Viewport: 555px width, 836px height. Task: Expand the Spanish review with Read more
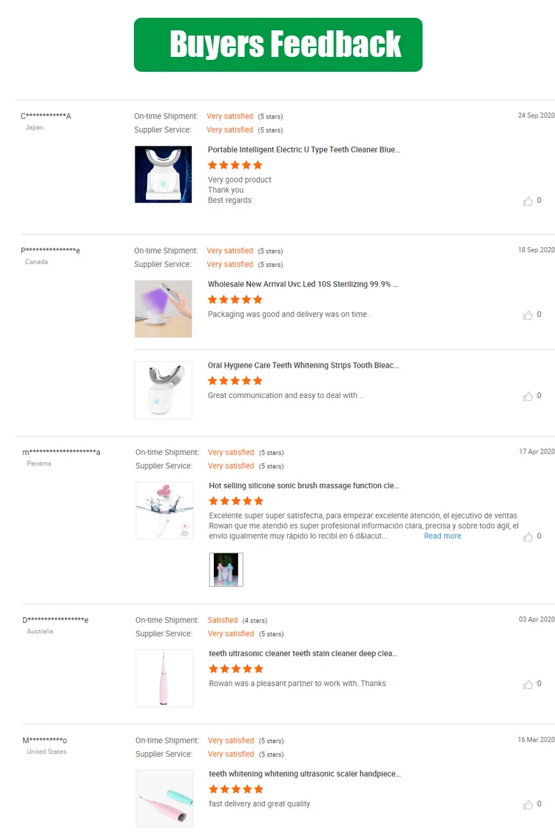click(443, 536)
